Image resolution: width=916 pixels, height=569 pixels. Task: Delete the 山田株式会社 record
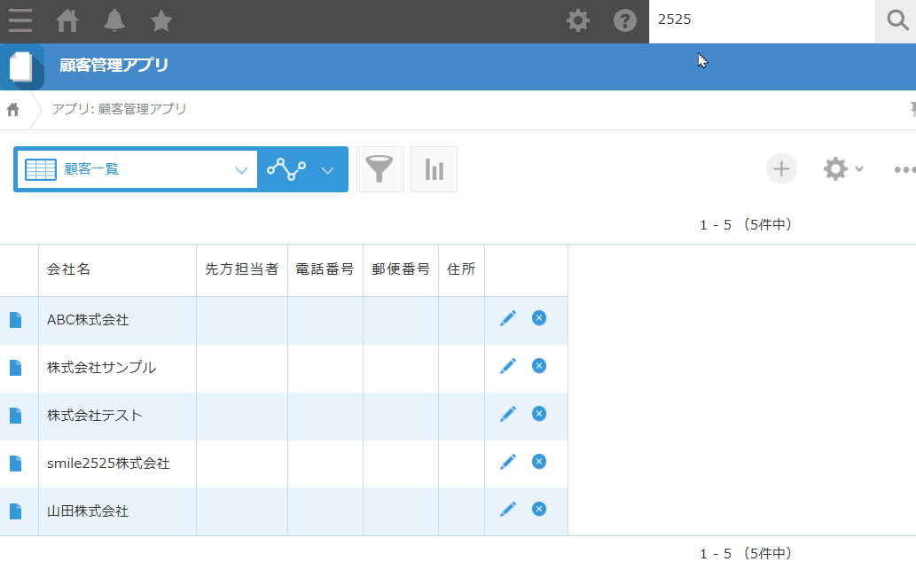(x=538, y=509)
